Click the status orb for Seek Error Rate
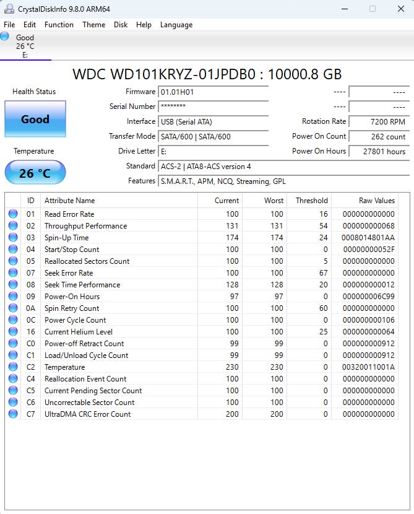Screen dimensions: 414x514 (13, 272)
